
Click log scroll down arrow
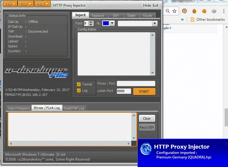pos(134,138)
